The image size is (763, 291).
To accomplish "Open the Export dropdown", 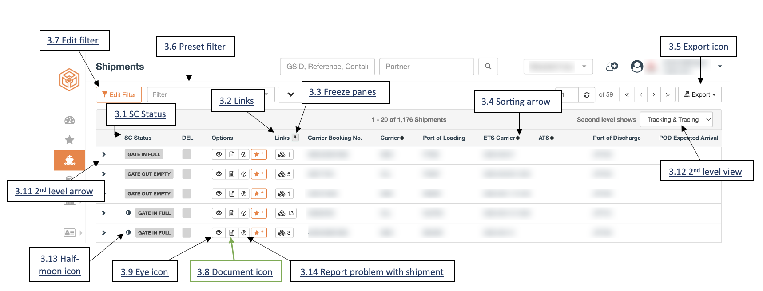I will [x=699, y=94].
